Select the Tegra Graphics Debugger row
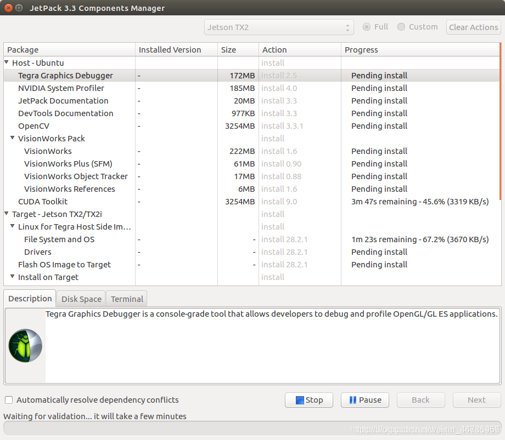The height and width of the screenshot is (440, 505). pos(251,76)
